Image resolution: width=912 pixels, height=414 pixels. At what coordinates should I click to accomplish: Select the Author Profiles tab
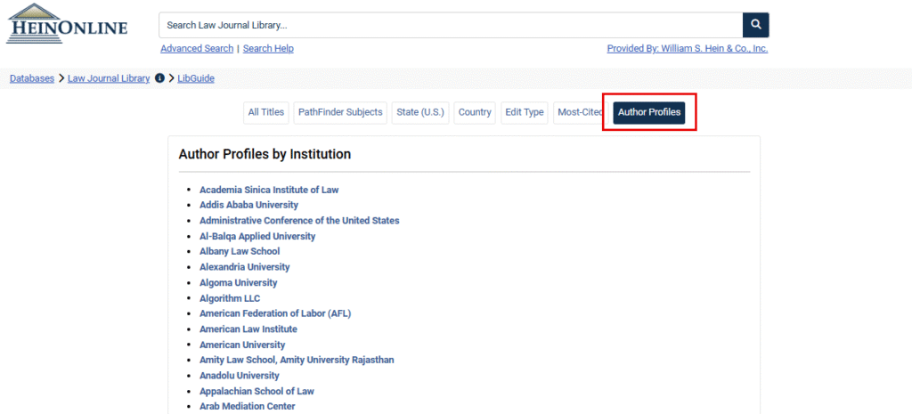coord(649,112)
